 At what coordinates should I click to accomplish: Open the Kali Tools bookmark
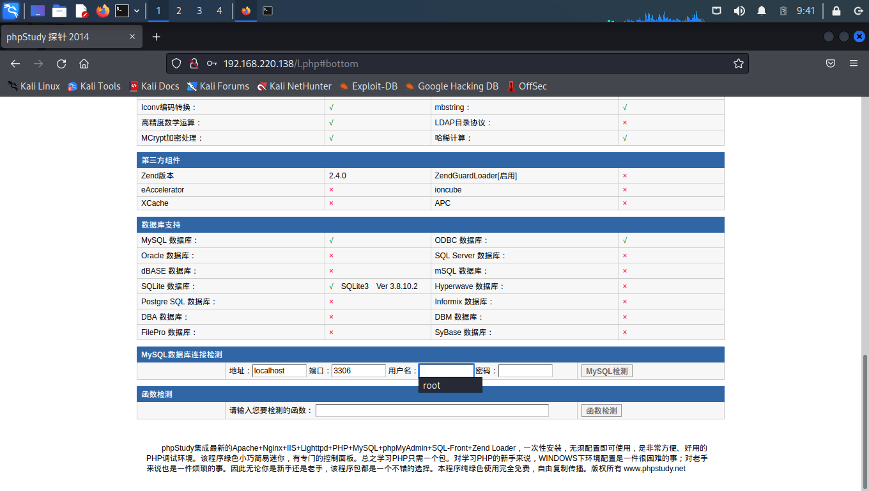[x=94, y=86]
